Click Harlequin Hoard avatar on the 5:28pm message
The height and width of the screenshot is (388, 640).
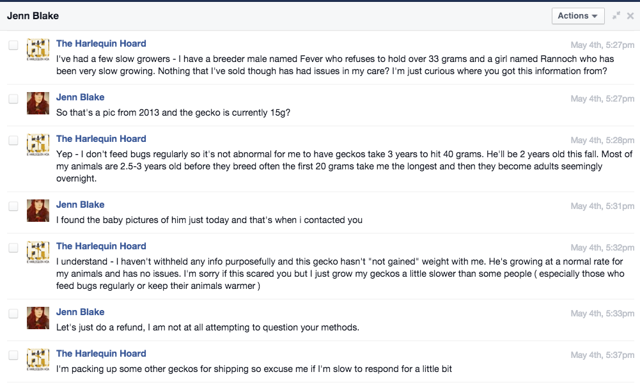[x=38, y=145]
